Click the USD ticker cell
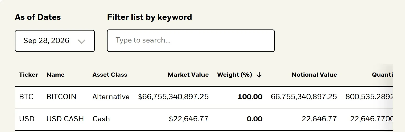Screen dimensions: 405x132 [27, 119]
